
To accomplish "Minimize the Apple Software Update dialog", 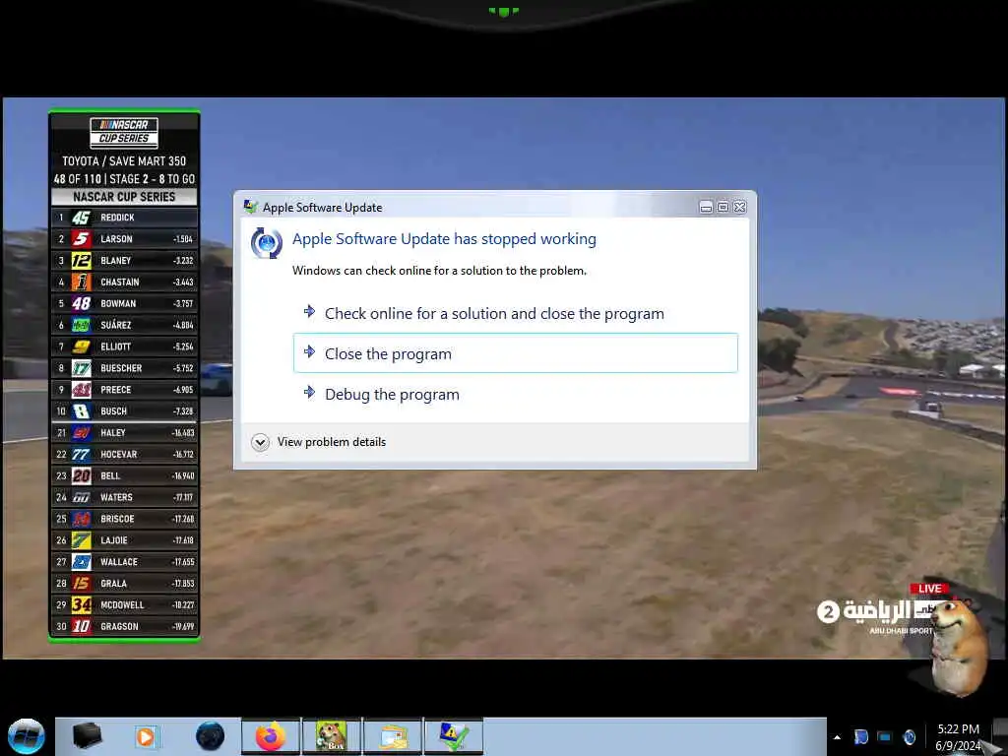I will [x=706, y=207].
